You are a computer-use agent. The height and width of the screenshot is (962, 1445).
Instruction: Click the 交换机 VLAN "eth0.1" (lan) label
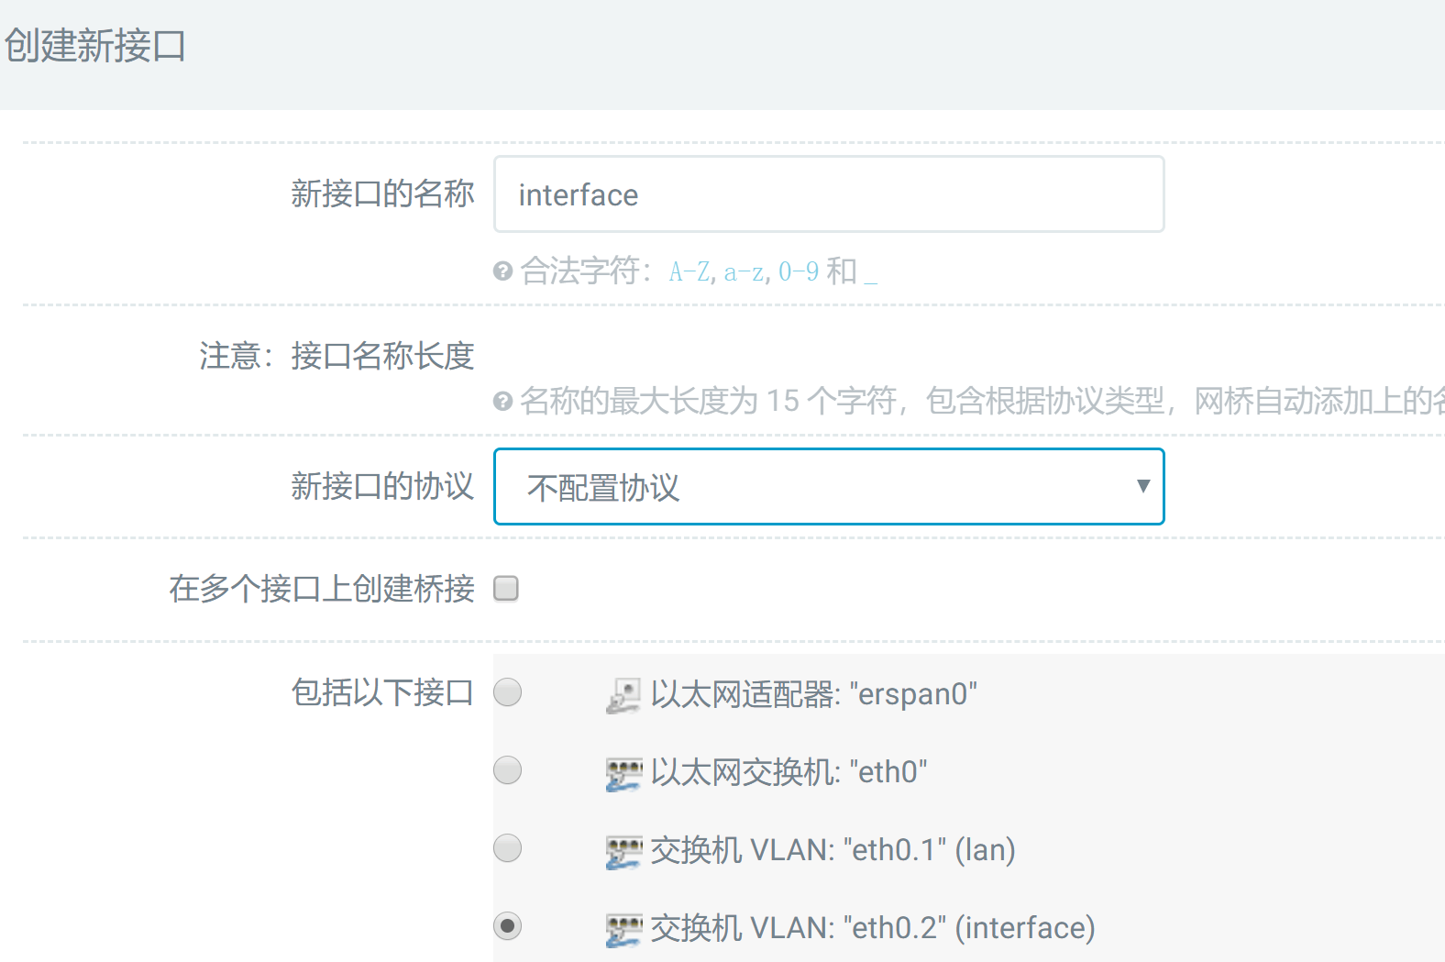click(x=833, y=850)
